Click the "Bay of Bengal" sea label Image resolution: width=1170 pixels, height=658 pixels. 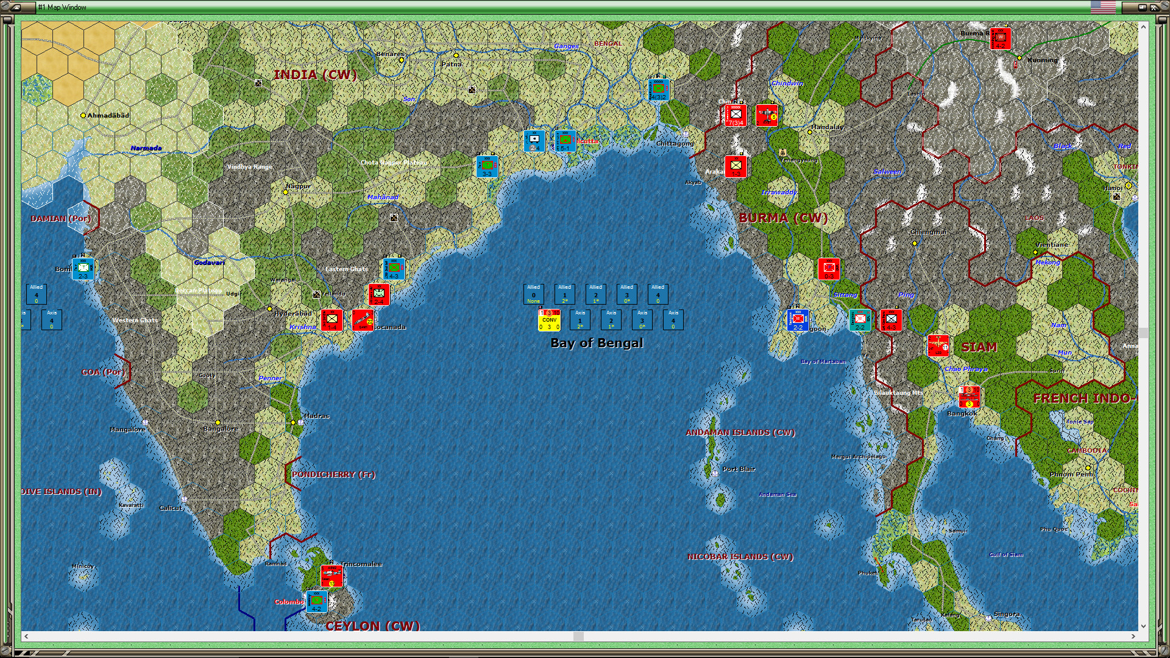[x=597, y=343]
